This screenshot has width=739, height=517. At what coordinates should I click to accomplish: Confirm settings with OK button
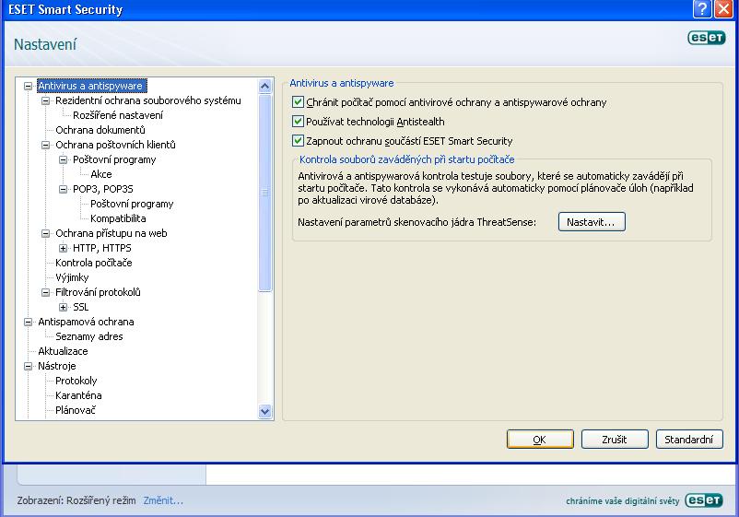pyautogui.click(x=540, y=440)
